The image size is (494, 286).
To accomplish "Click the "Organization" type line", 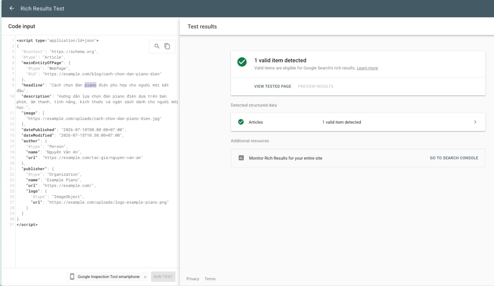I will coord(54,174).
